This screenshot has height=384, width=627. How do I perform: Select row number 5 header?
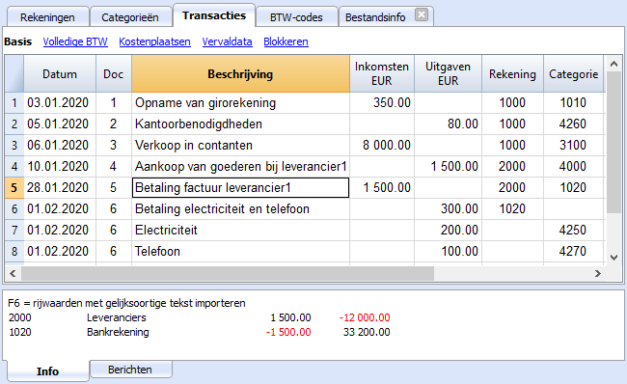tap(14, 187)
